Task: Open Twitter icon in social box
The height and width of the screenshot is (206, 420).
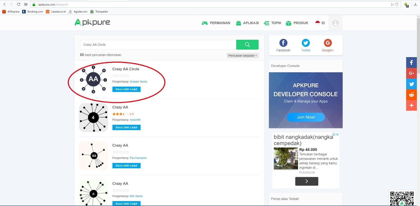Action: click(x=306, y=43)
